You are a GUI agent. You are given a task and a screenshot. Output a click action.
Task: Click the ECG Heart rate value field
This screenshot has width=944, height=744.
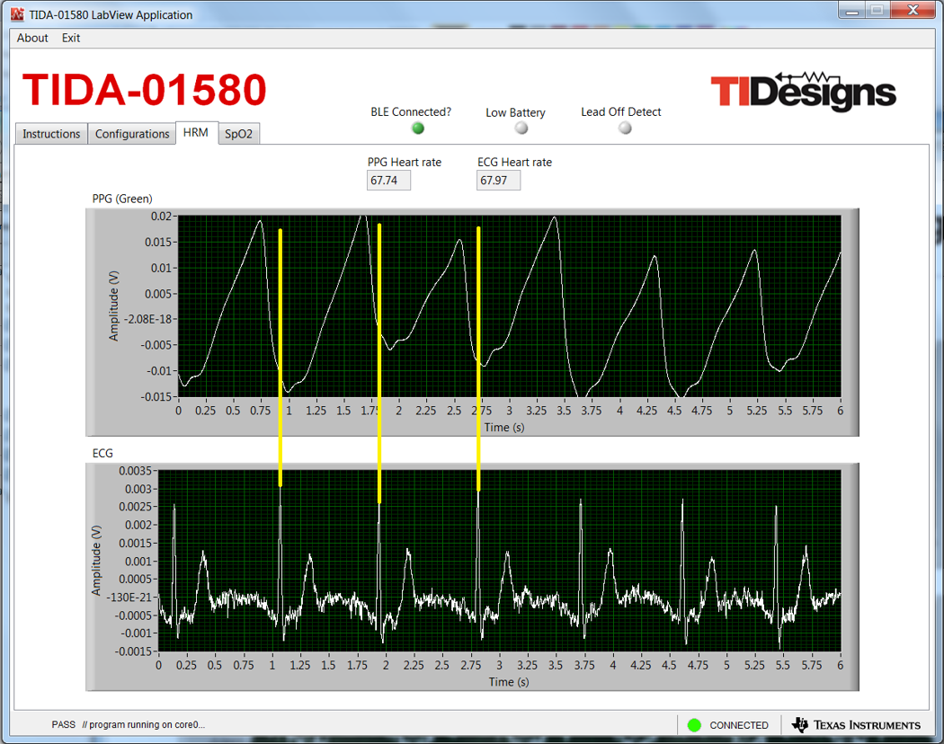coord(498,181)
